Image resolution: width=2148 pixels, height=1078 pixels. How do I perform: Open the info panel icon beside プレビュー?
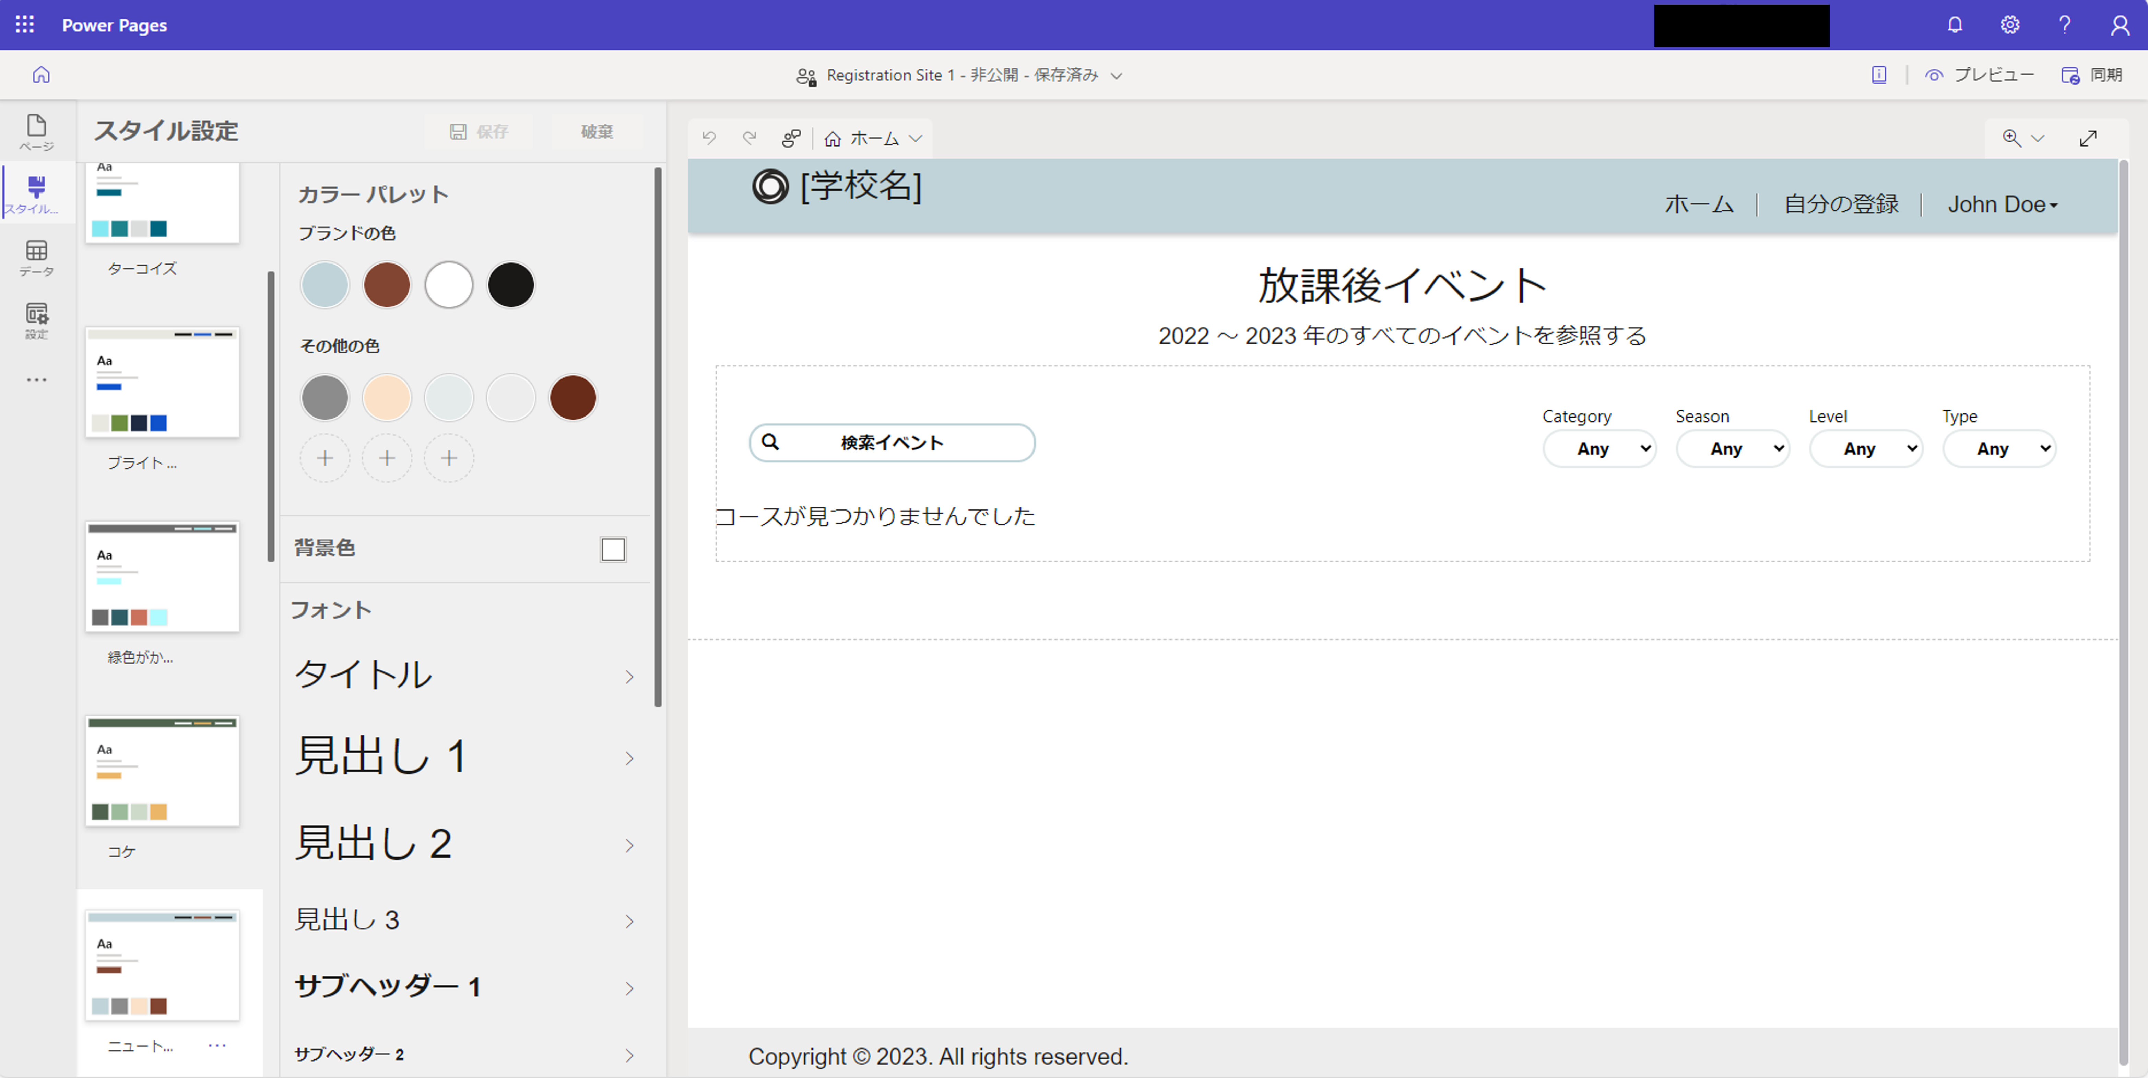[1879, 75]
